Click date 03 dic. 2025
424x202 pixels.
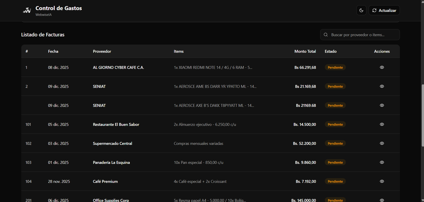pyautogui.click(x=58, y=144)
